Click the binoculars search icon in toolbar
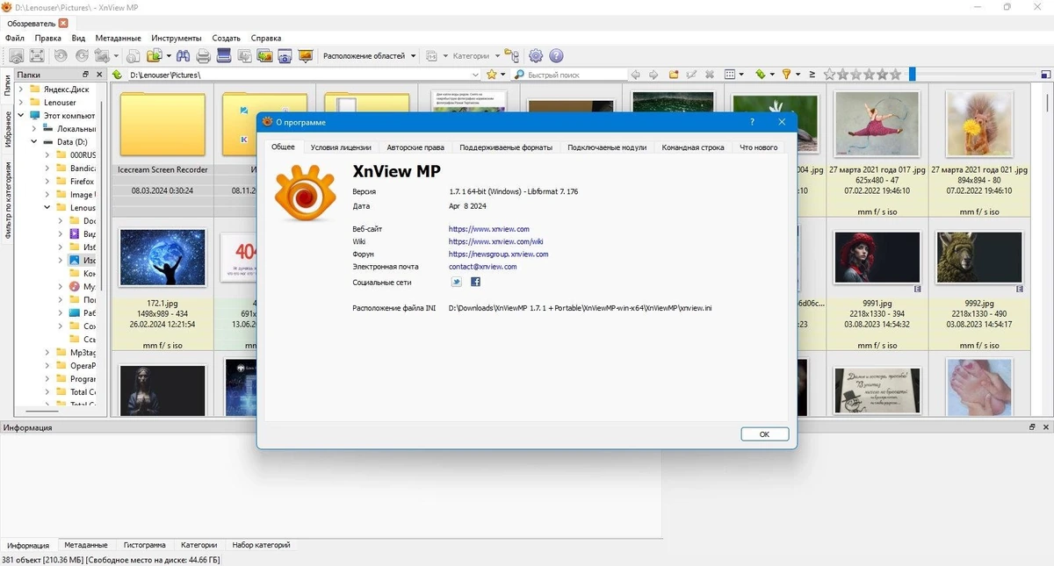The width and height of the screenshot is (1054, 566). click(x=183, y=56)
